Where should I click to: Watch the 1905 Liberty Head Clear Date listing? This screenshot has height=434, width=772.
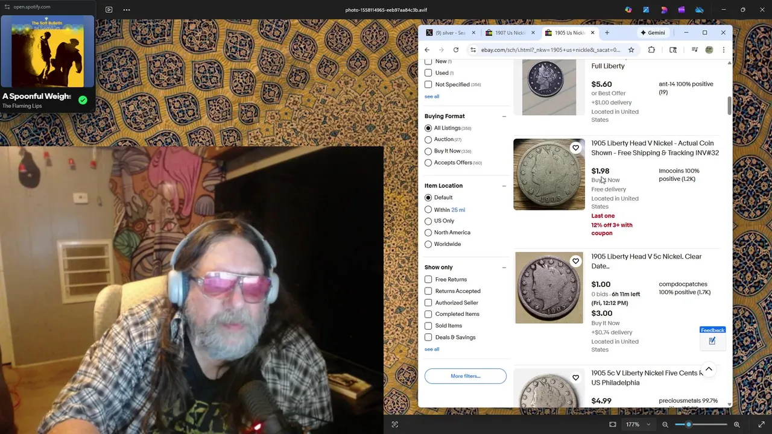pos(575,261)
